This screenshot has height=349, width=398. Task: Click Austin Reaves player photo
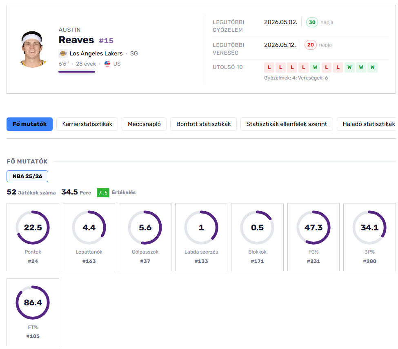tap(32, 49)
